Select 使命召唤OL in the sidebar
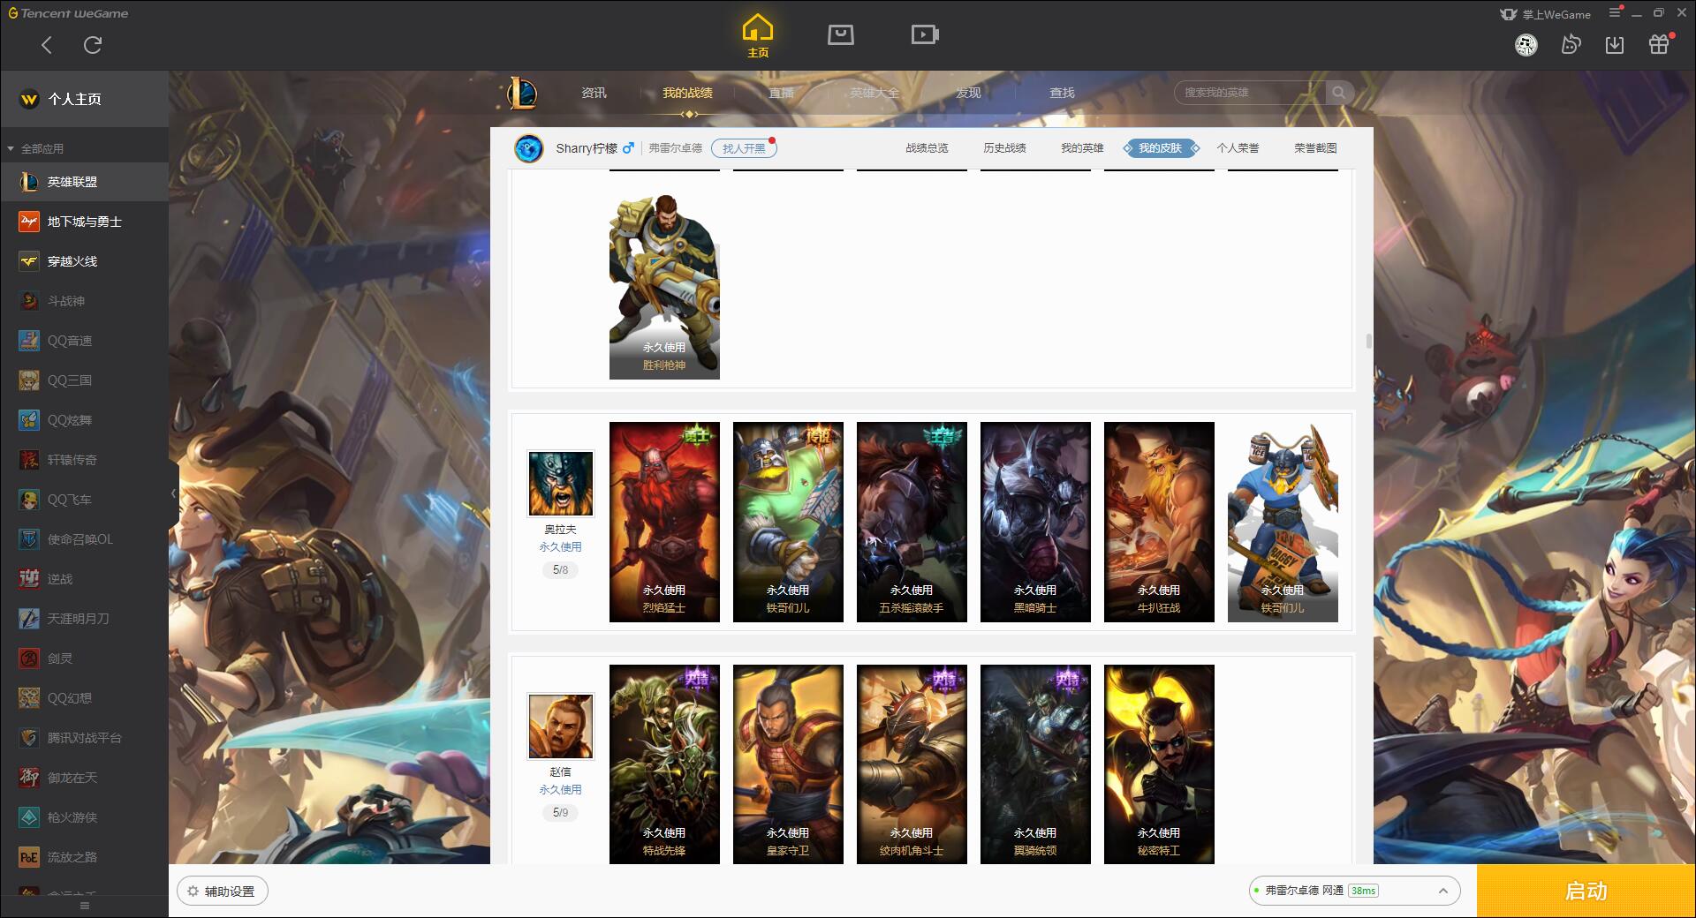Image resolution: width=1696 pixels, height=918 pixels. (x=84, y=539)
